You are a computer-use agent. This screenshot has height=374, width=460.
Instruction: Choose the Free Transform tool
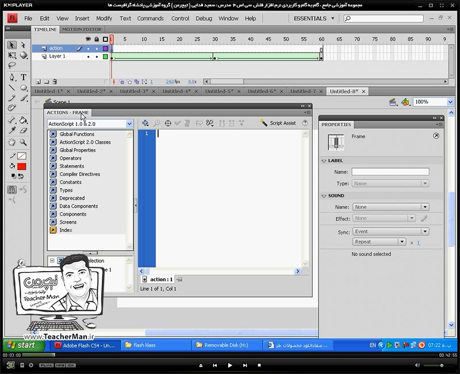point(12,55)
